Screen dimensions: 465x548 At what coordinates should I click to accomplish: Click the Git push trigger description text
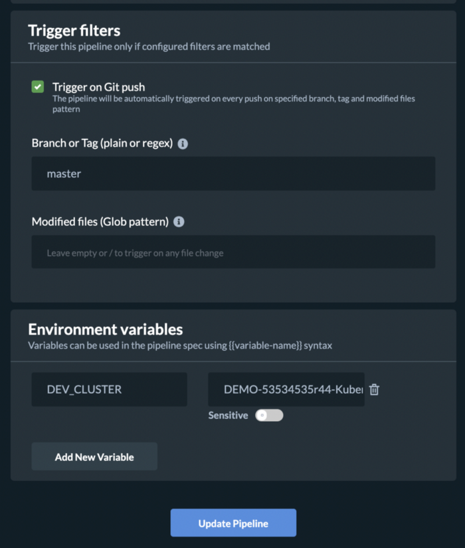point(232,104)
